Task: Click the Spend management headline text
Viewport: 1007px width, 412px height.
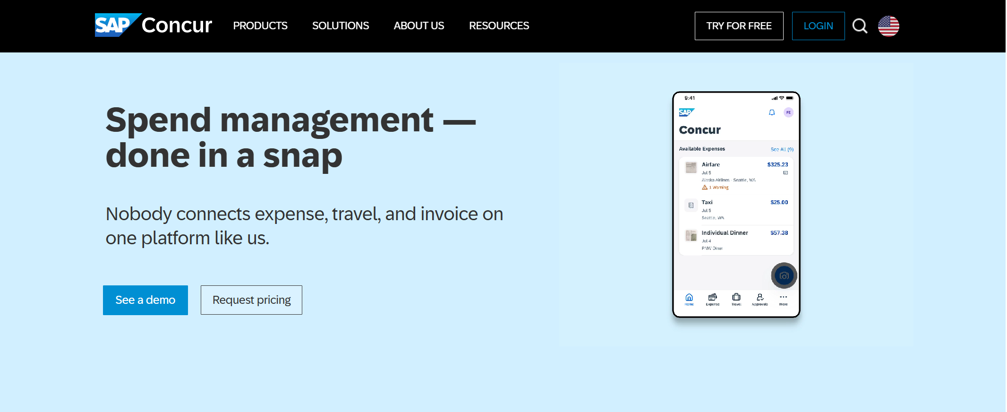Action: 290,137
